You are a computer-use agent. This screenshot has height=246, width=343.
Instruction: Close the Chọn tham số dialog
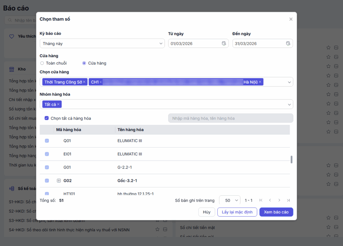[x=291, y=19]
